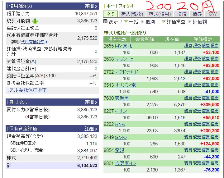Click the 評価損益 column header
Image resolution: width=224 pixels, height=178 pixels.
point(203,39)
